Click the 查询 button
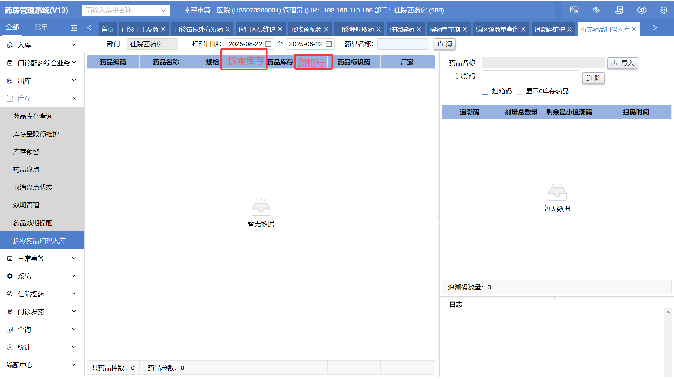 [444, 44]
